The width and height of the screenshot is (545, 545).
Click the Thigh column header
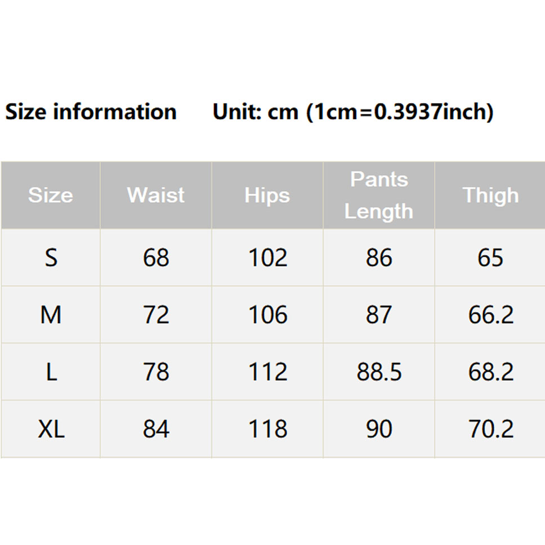490,195
